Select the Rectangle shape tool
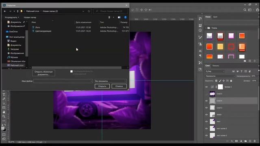260x146 pixels. coord(4,108)
